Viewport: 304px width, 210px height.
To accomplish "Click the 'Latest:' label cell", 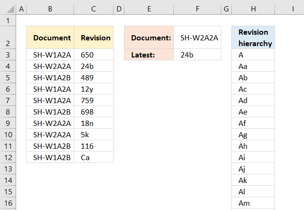I will [149, 55].
